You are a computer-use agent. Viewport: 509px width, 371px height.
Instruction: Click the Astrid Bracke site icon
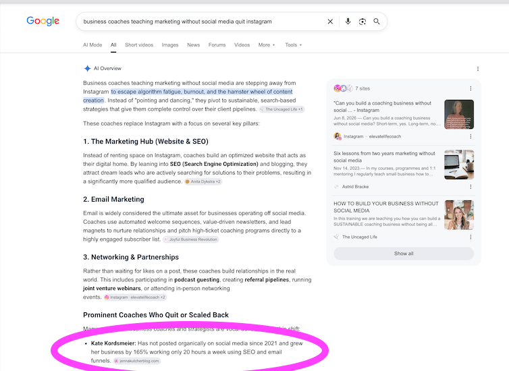pyautogui.click(x=337, y=186)
